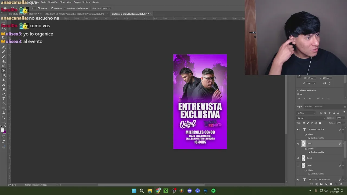The image size is (347, 195).
Task: Collapse effects of MIERCOLES 03/09 layer
Action: point(343,129)
